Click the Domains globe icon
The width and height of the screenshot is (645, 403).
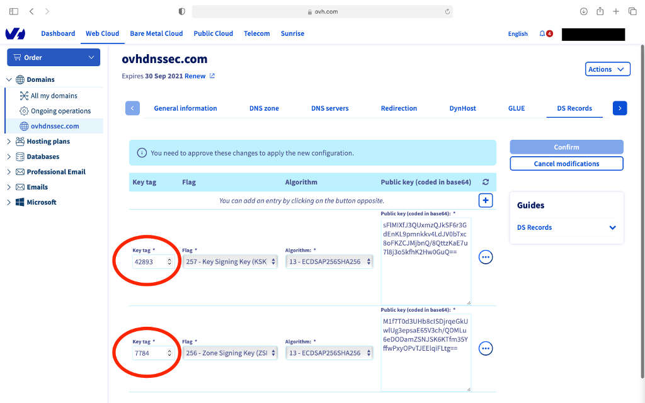[20, 79]
